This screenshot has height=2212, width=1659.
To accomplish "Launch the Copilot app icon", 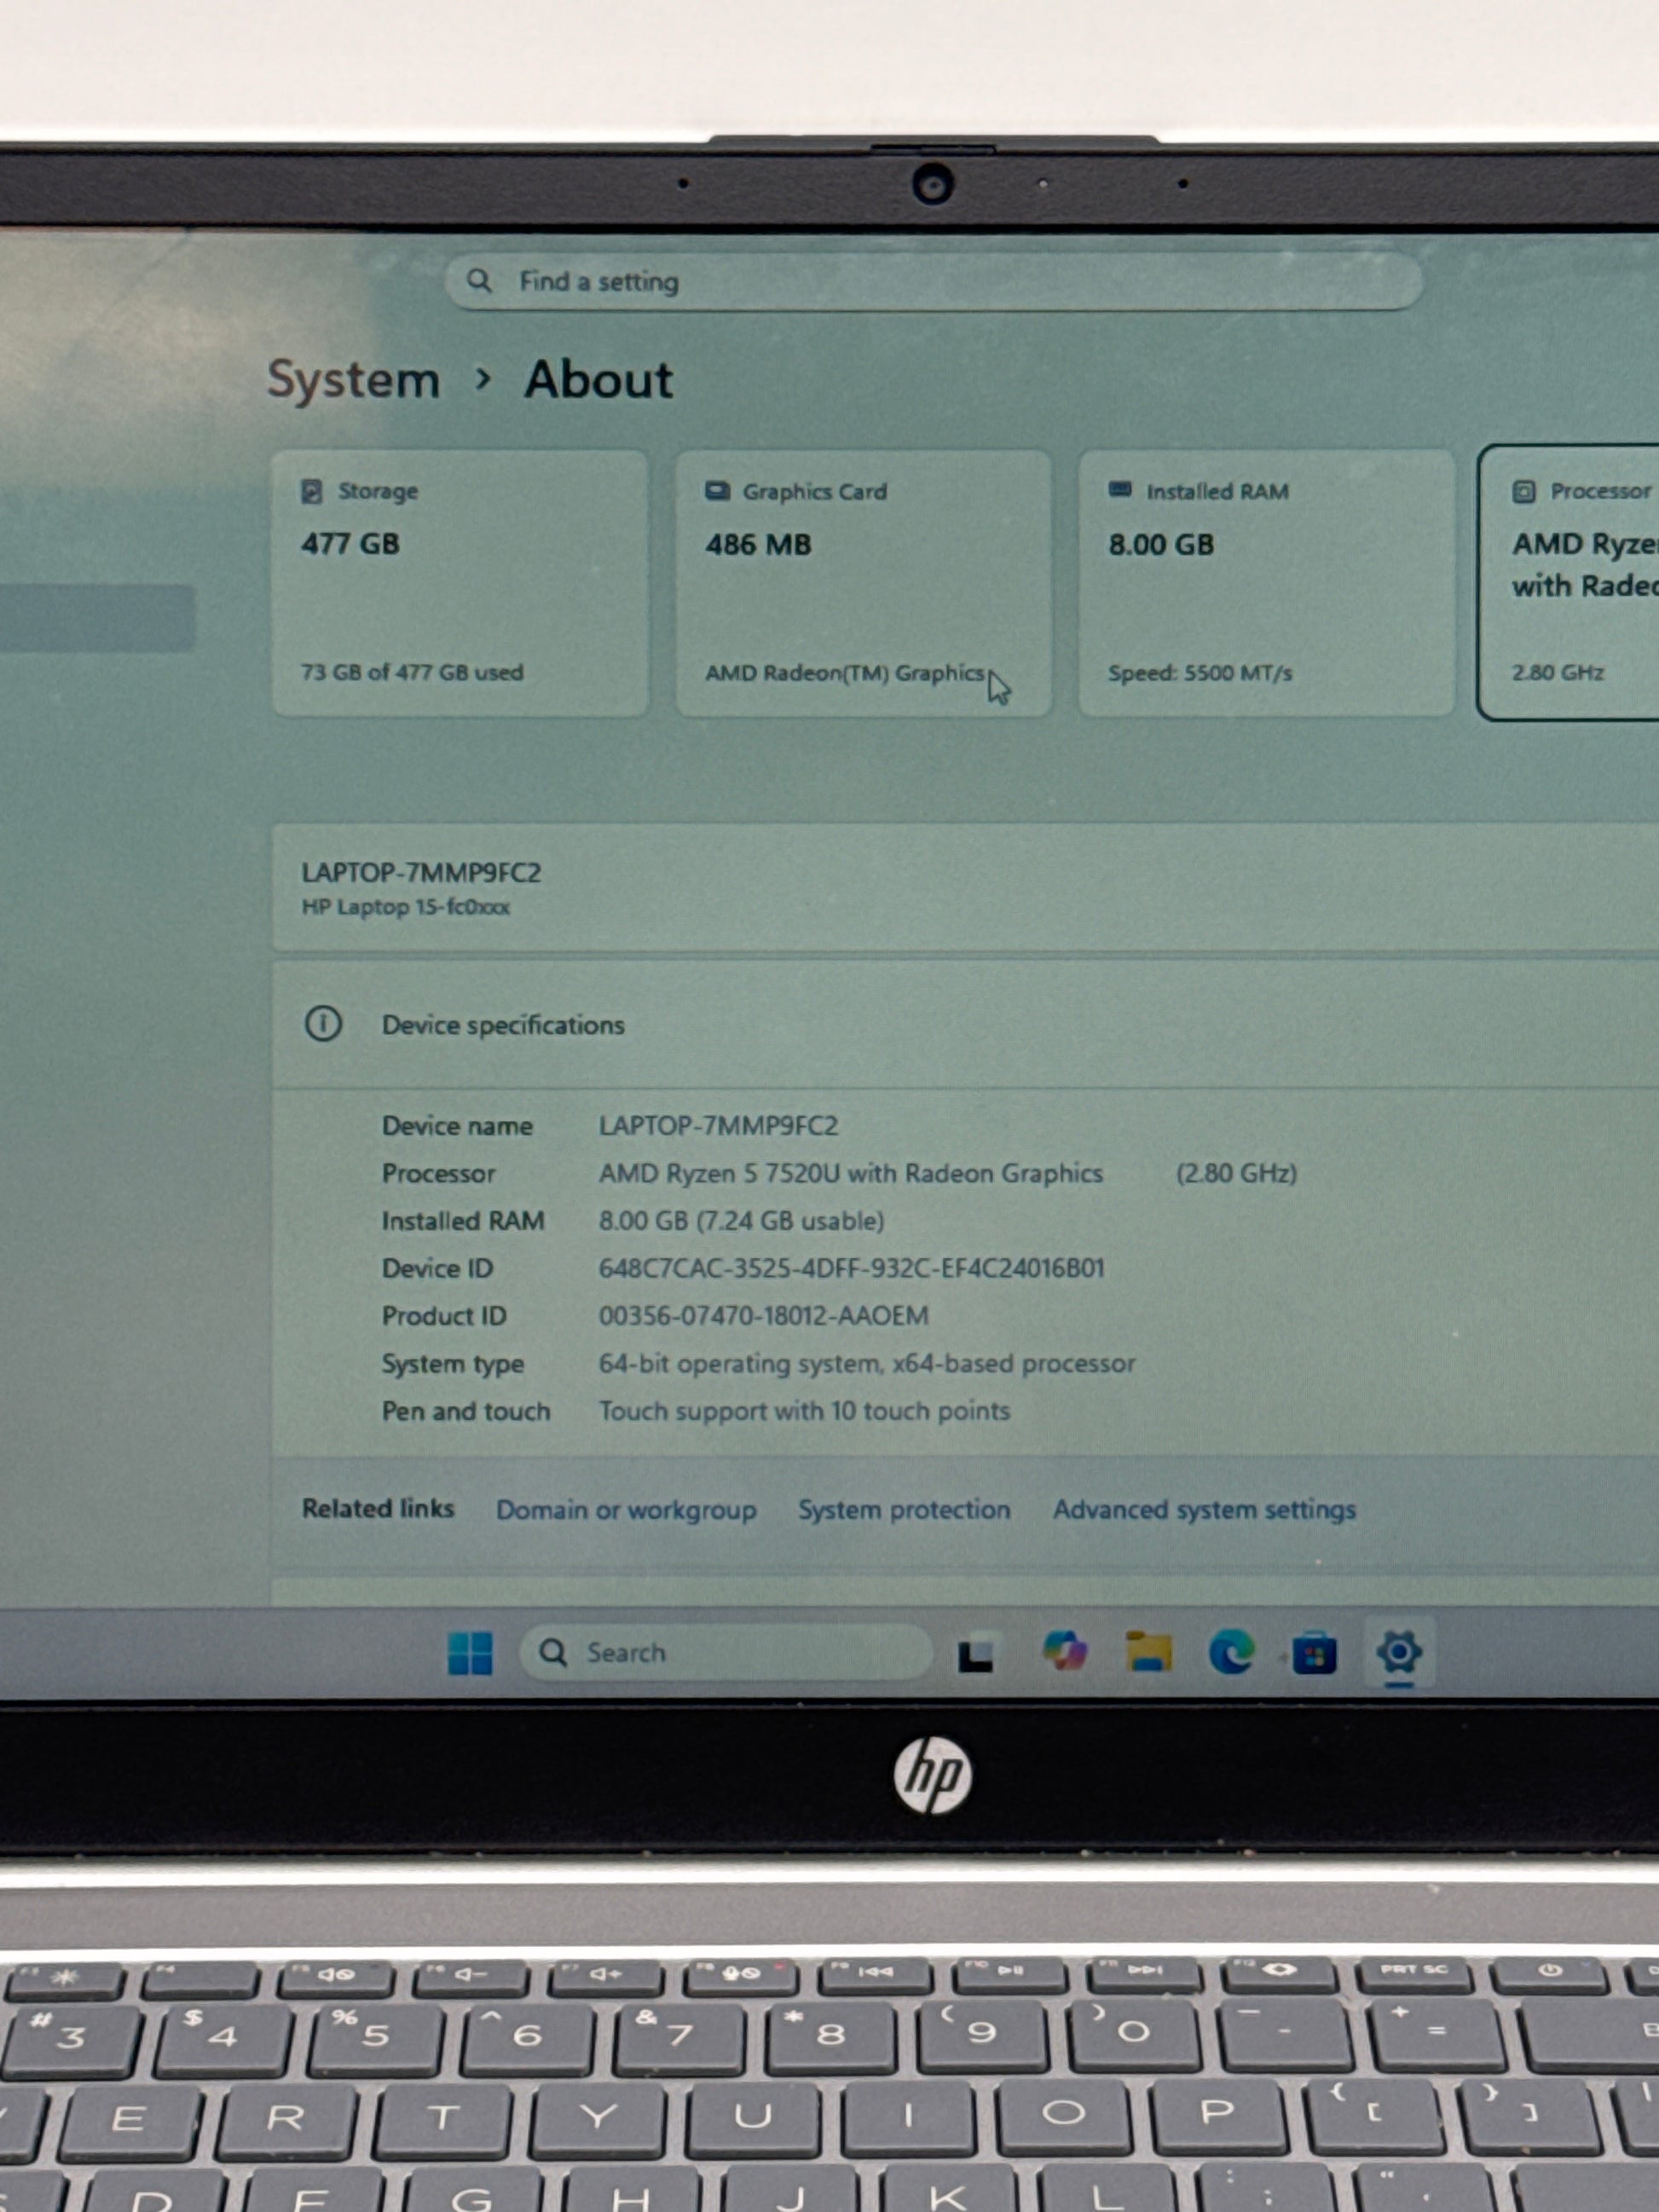I will [x=1064, y=1651].
